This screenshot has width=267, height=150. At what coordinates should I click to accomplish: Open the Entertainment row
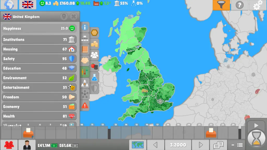(39, 87)
